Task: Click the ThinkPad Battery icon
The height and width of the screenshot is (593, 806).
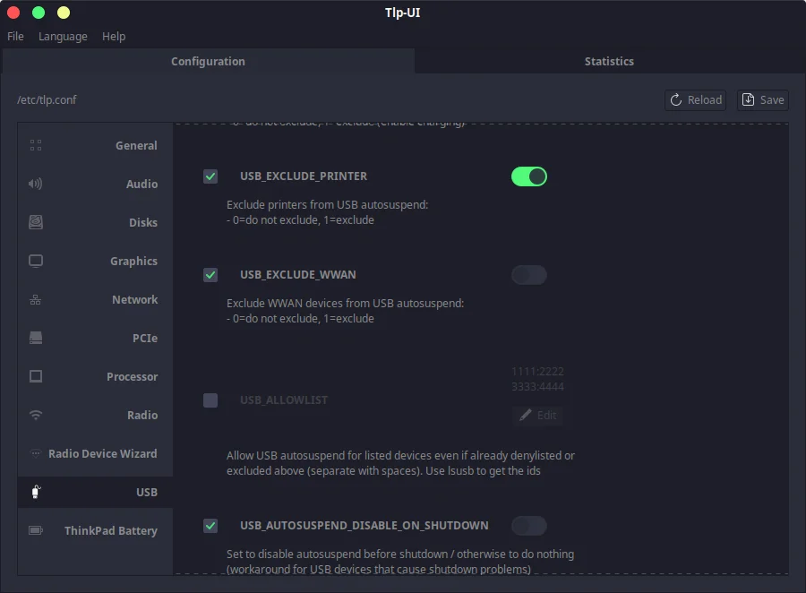Action: [36, 530]
